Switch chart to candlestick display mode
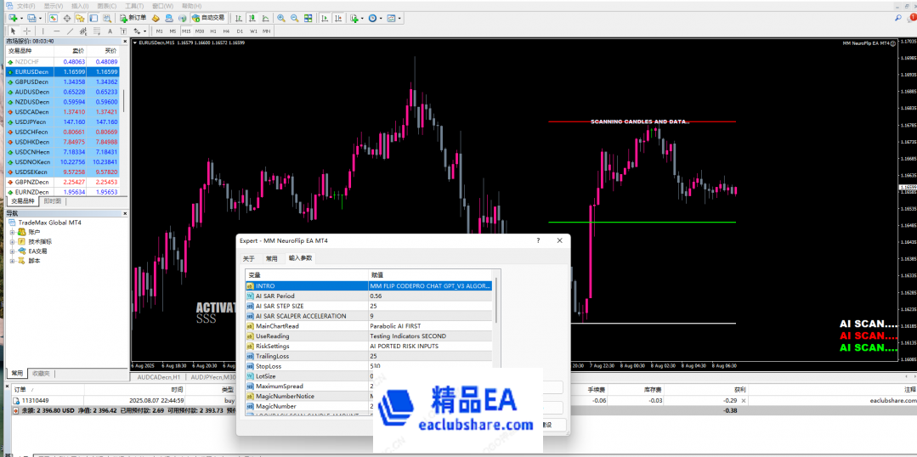This screenshot has height=457, width=917. (252, 18)
